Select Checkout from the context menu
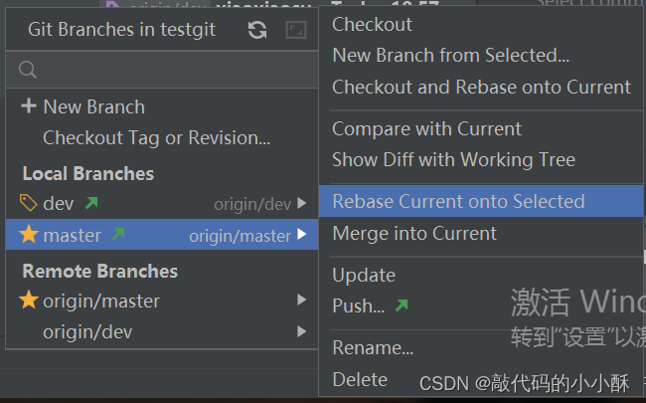This screenshot has height=403, width=646. pyautogui.click(x=372, y=24)
